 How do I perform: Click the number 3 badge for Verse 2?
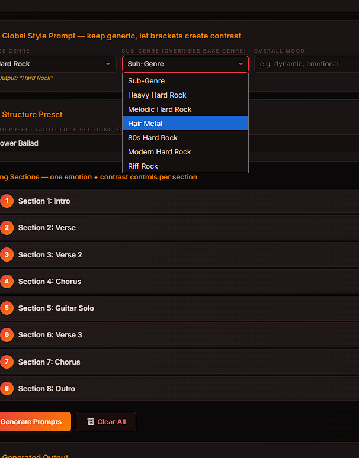pyautogui.click(x=7, y=254)
